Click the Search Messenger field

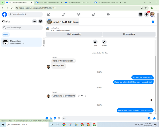coord(22,28)
